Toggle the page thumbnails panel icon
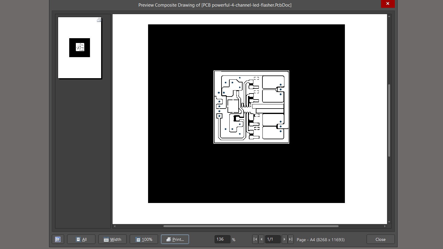 (58, 239)
